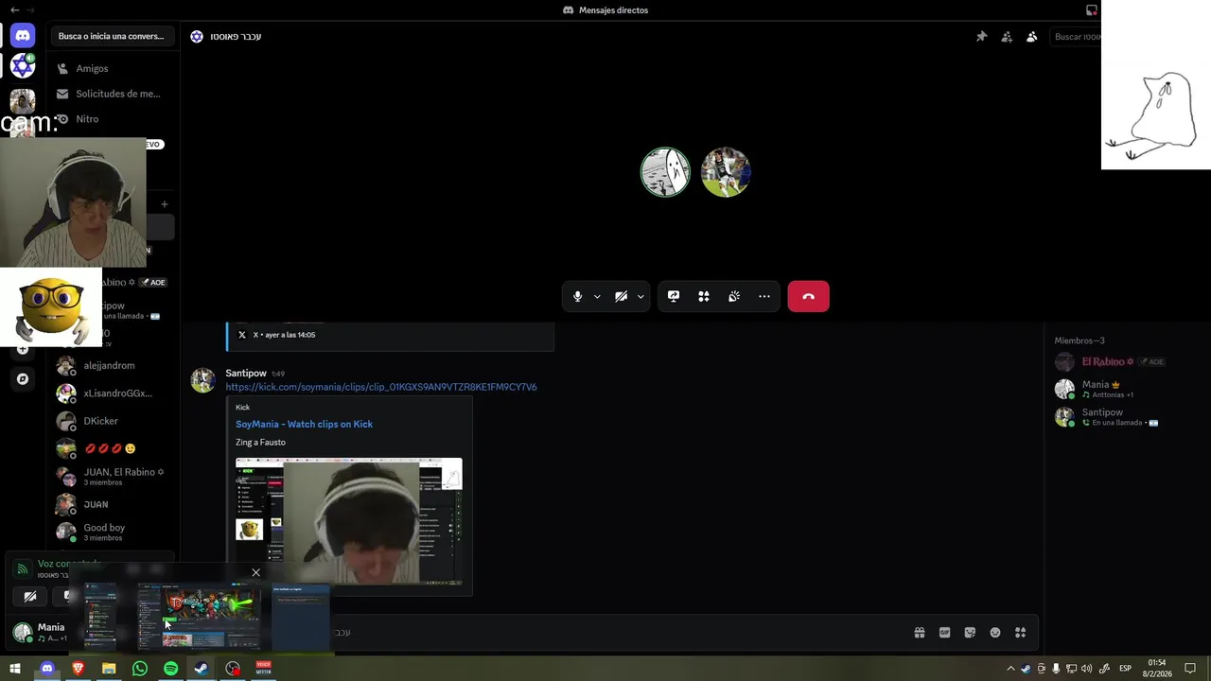Toggle the user profile panel icon
This screenshot has width=1211, height=681.
tap(1031, 37)
